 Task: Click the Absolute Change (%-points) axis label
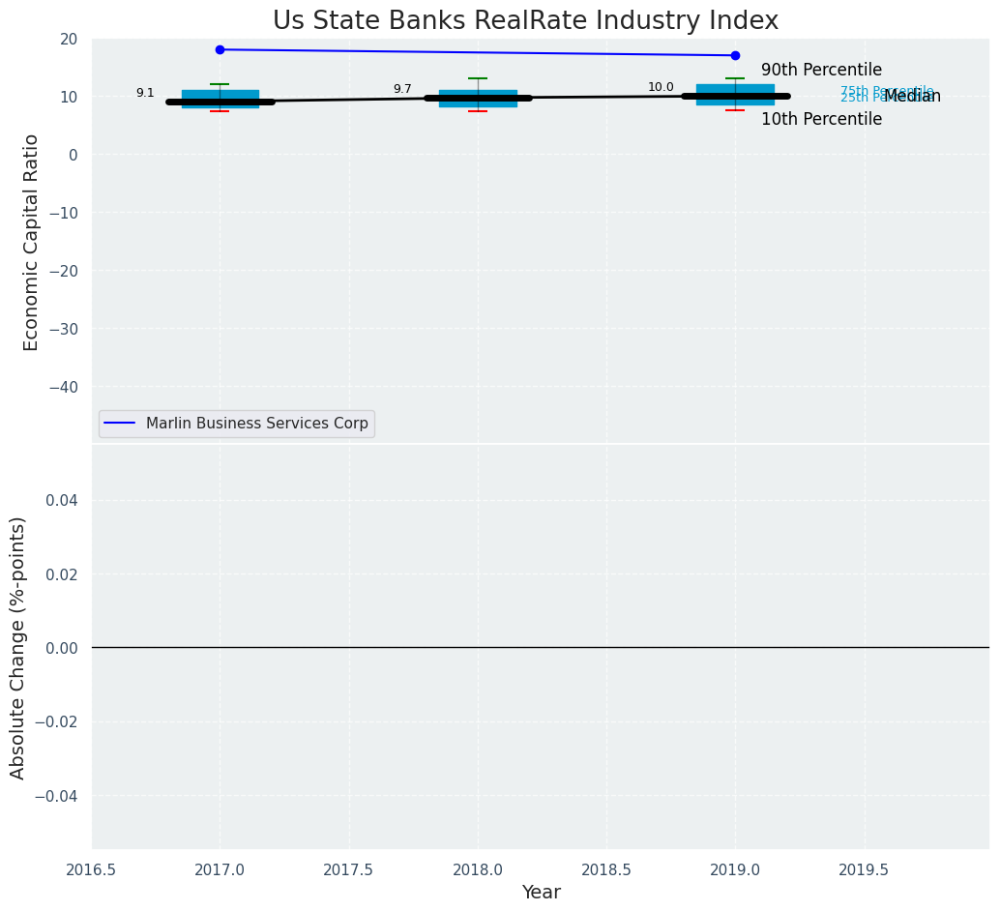coord(17,647)
